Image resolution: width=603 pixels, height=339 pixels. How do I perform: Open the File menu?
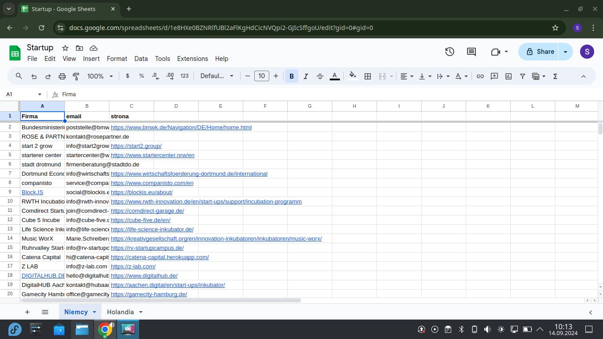pyautogui.click(x=32, y=59)
